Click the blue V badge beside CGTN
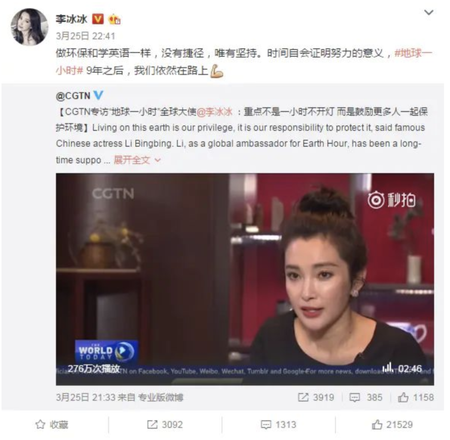Viewport: 450px width, 440px height. [x=98, y=95]
